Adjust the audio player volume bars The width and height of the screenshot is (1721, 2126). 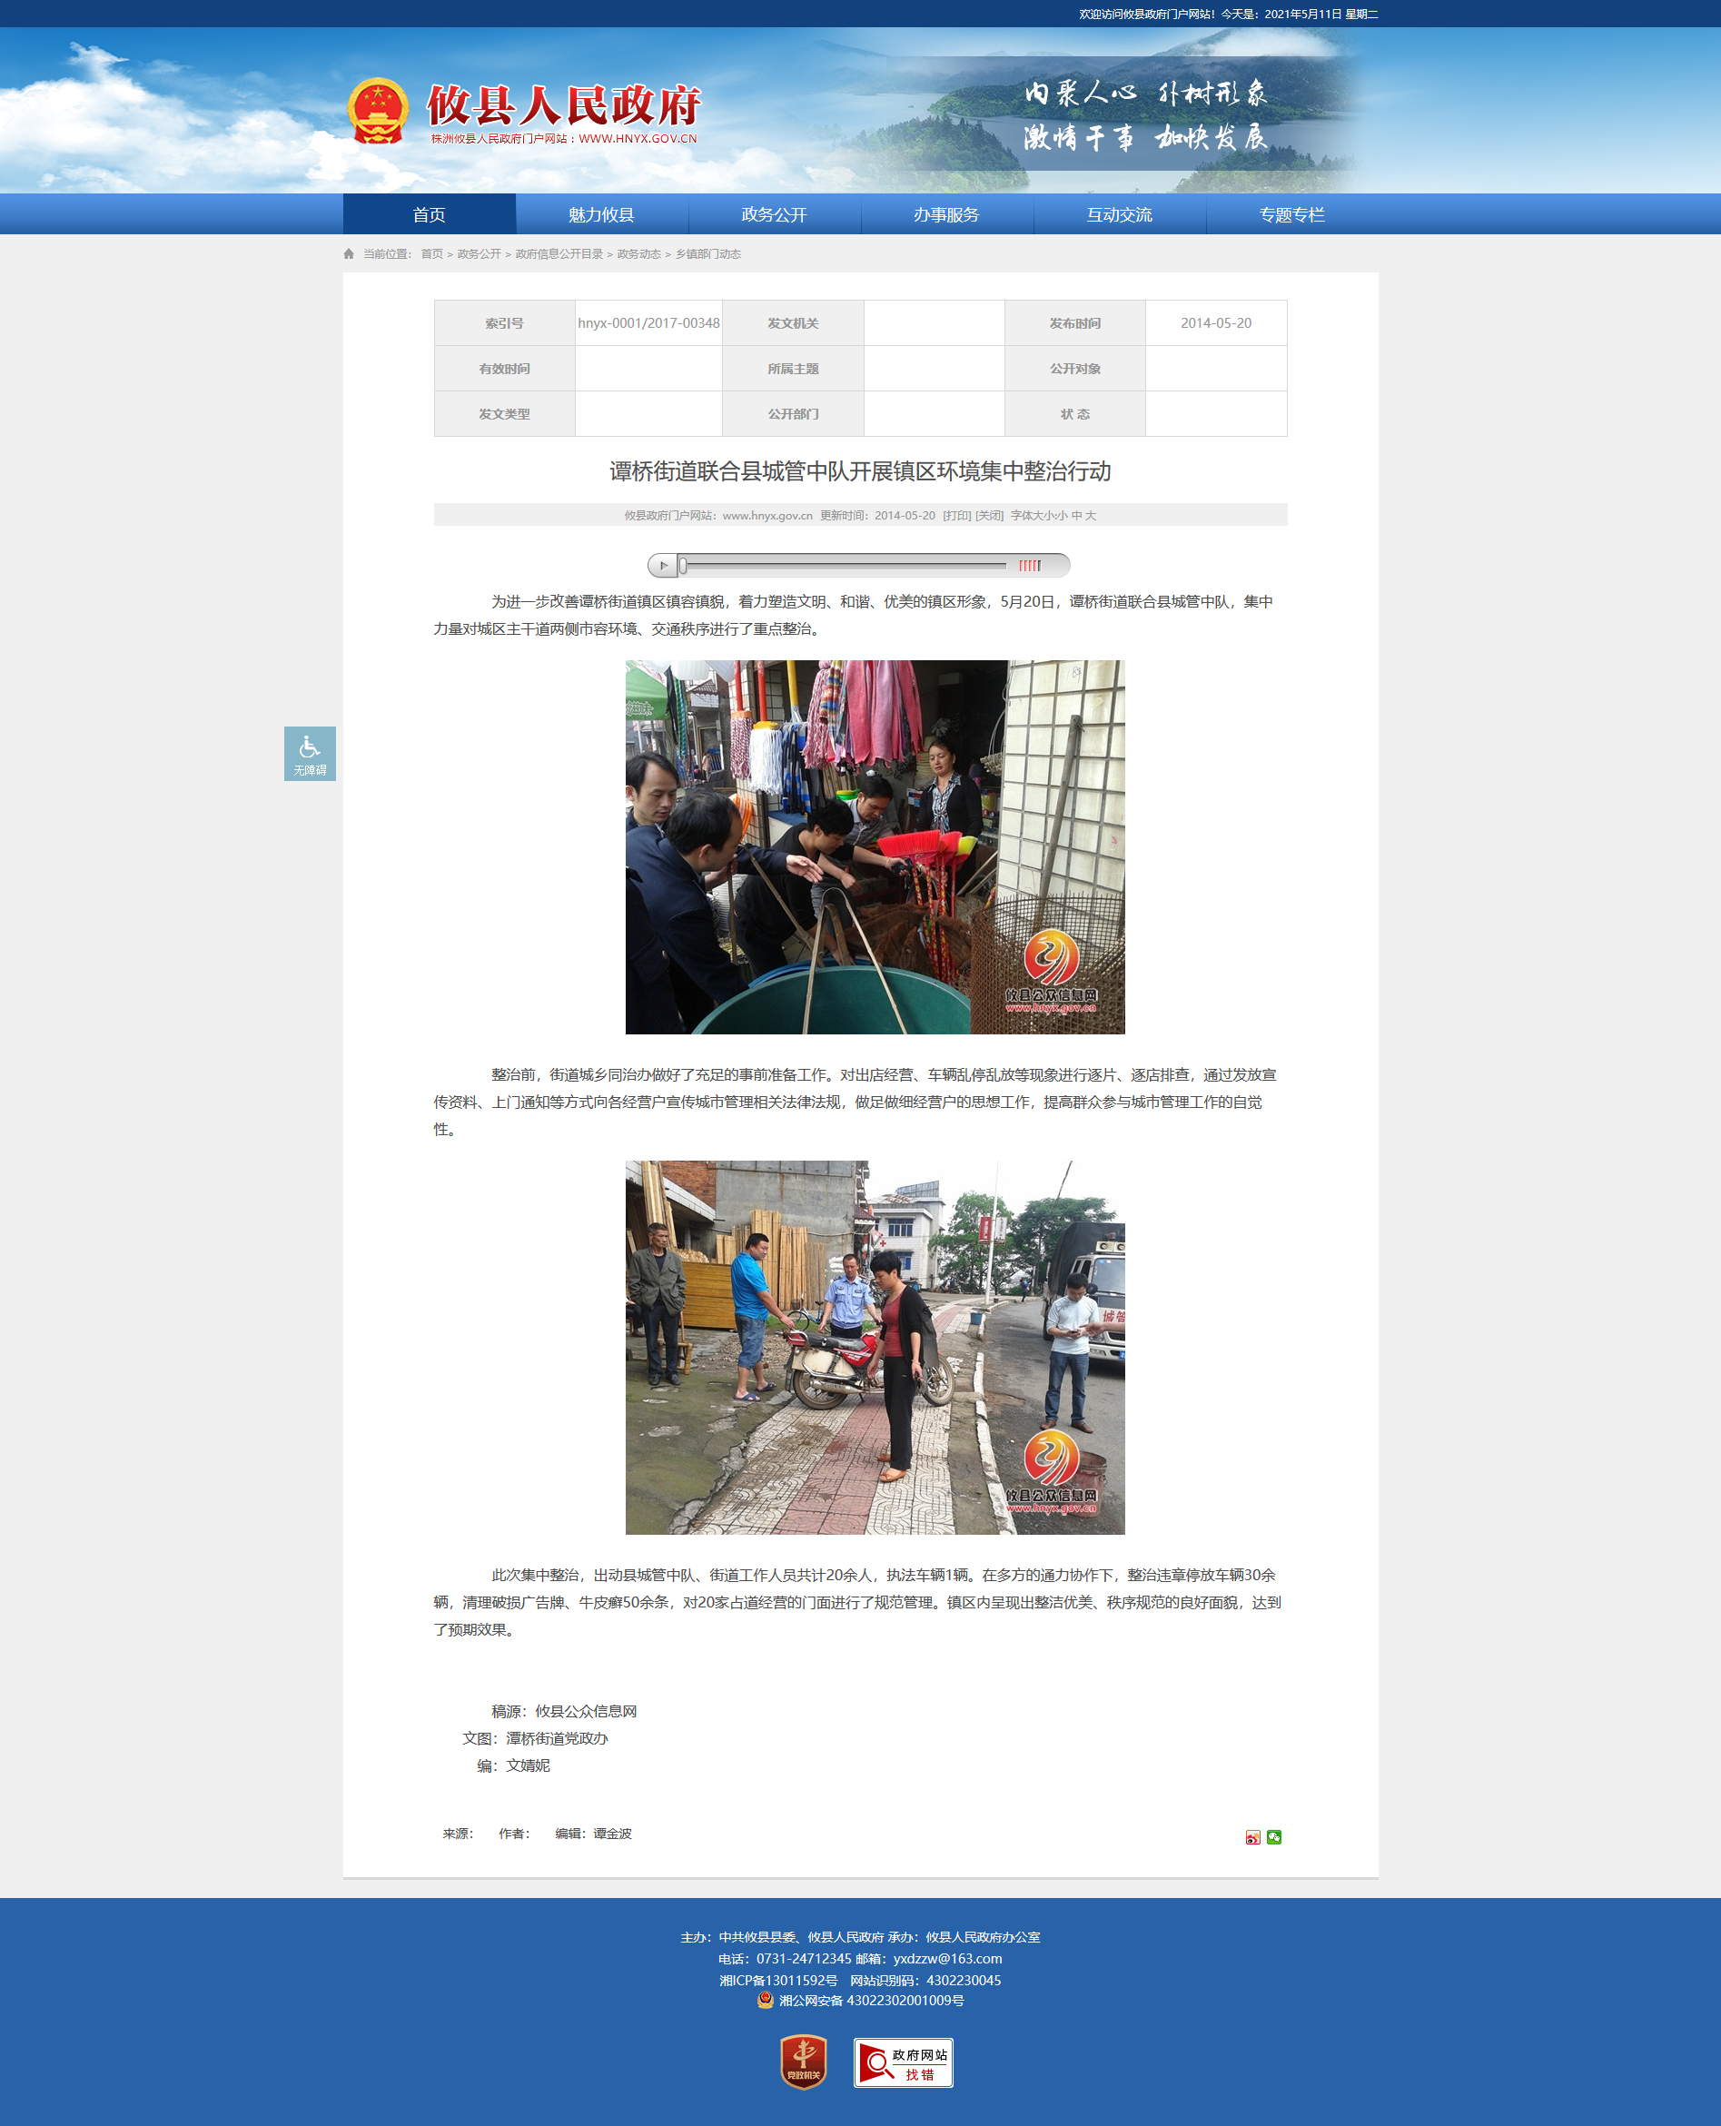point(1030,566)
